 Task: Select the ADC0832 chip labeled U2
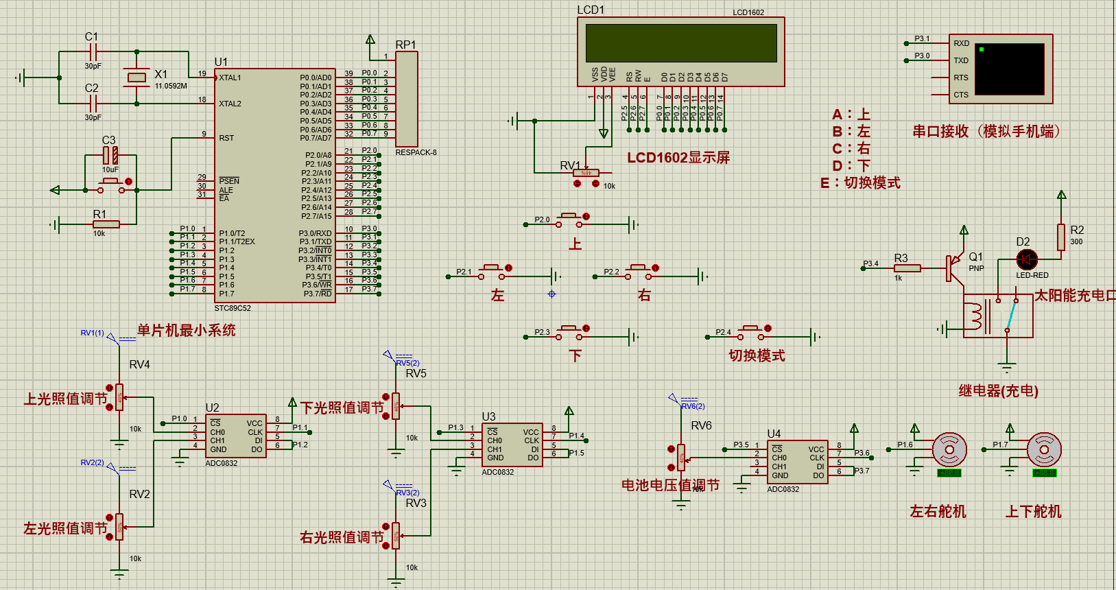click(235, 436)
